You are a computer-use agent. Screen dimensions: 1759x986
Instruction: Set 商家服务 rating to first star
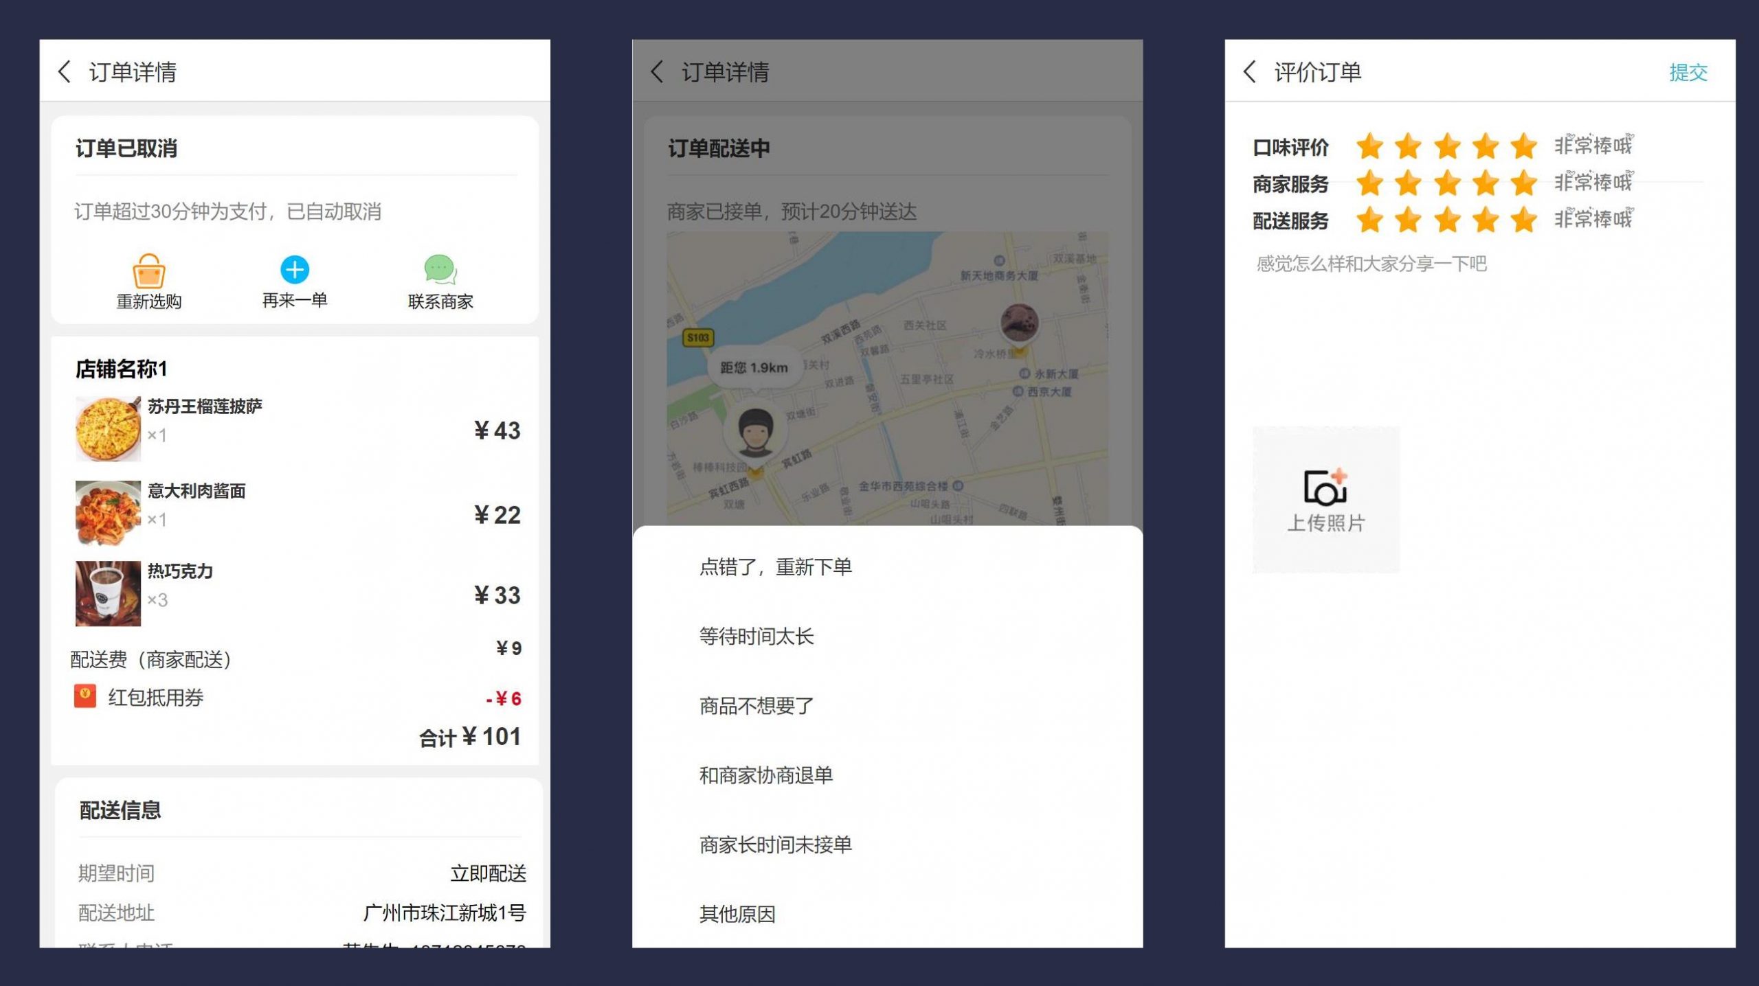coord(1369,183)
